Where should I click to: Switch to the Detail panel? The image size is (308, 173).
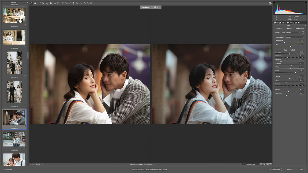[280, 22]
